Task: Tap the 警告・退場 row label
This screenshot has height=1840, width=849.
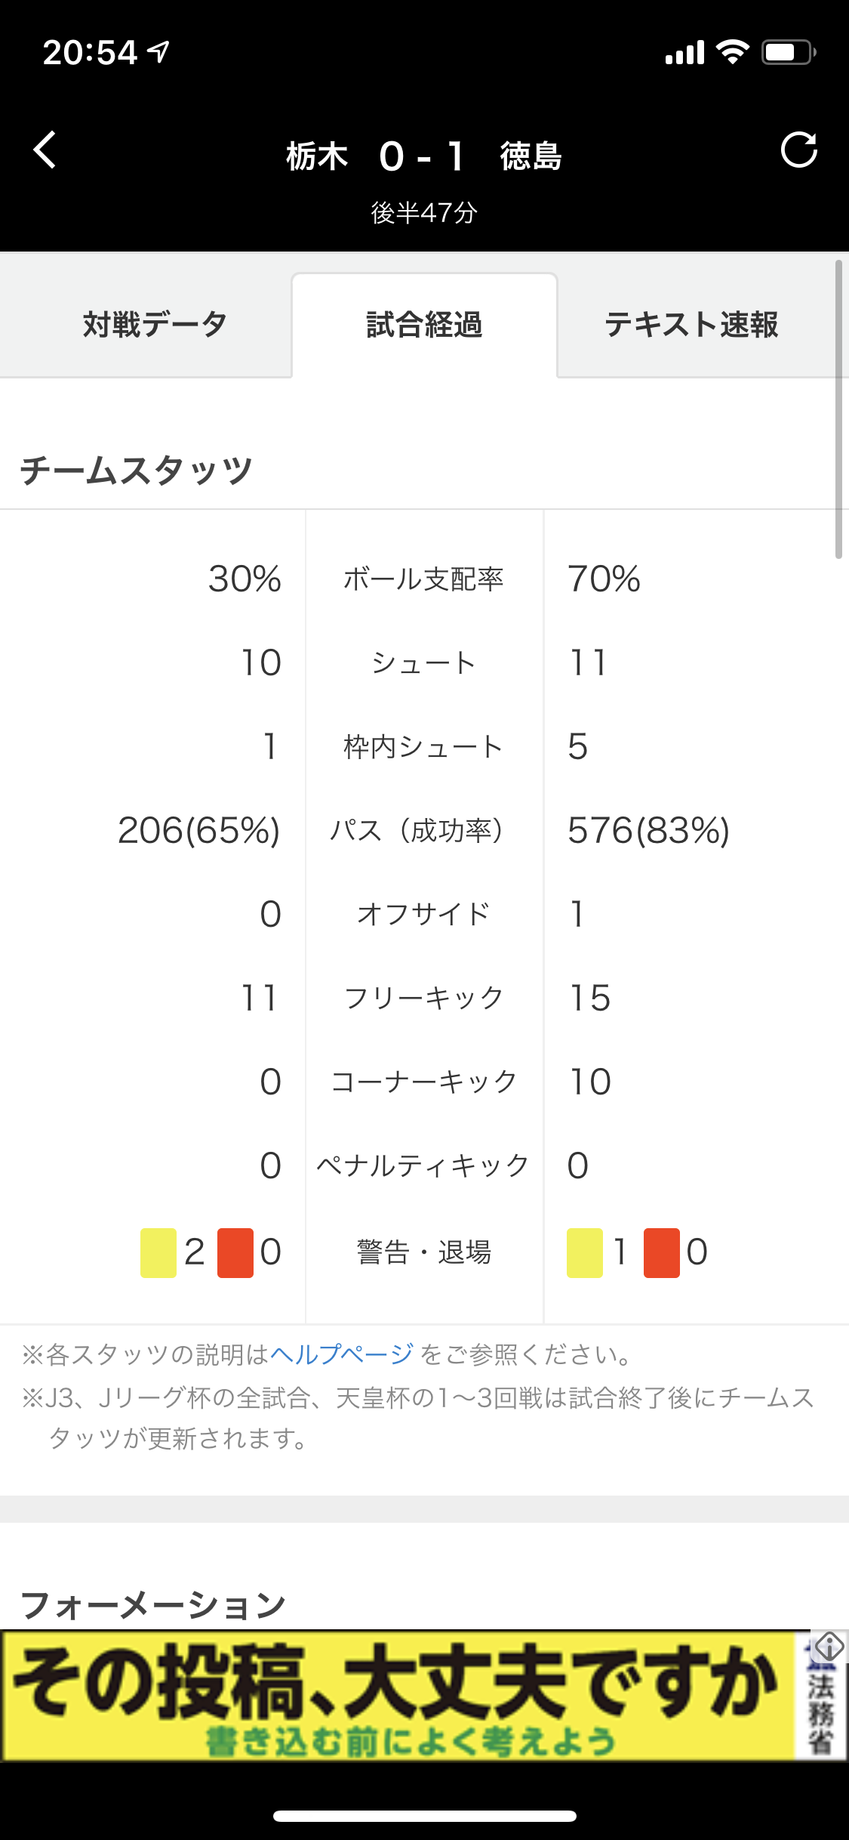Action: point(423,1252)
